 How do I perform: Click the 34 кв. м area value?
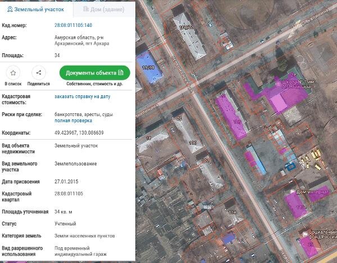pos(63,212)
